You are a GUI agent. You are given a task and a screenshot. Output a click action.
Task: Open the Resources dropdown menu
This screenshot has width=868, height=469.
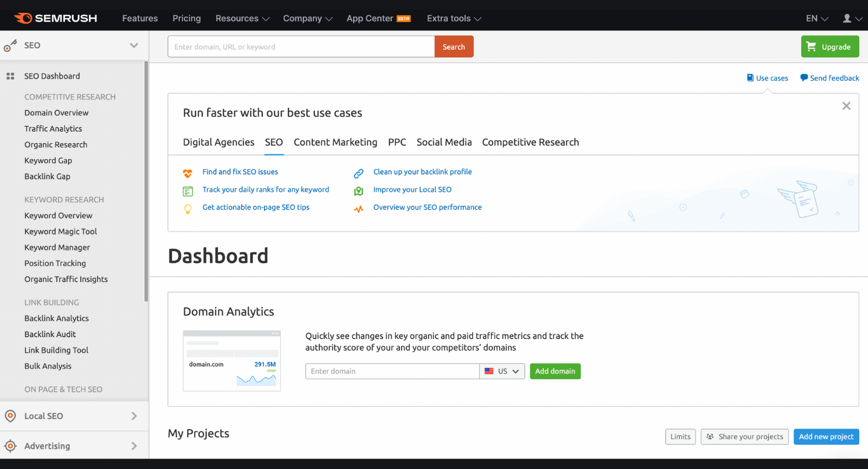[242, 18]
